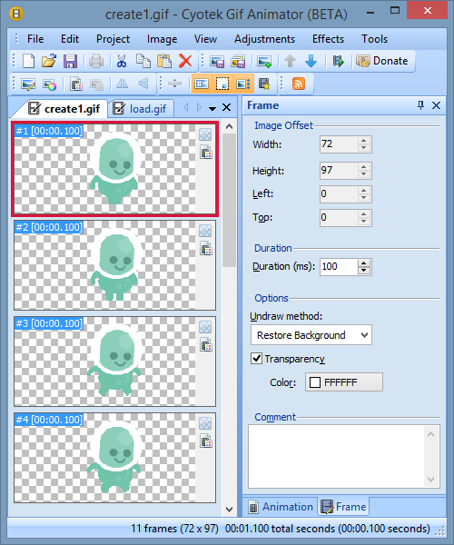
Task: Select frame #3 thumbnail
Action: 114,362
